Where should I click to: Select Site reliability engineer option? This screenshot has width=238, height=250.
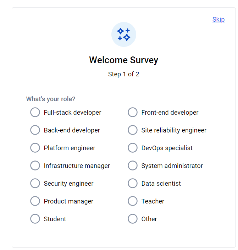[x=133, y=130]
